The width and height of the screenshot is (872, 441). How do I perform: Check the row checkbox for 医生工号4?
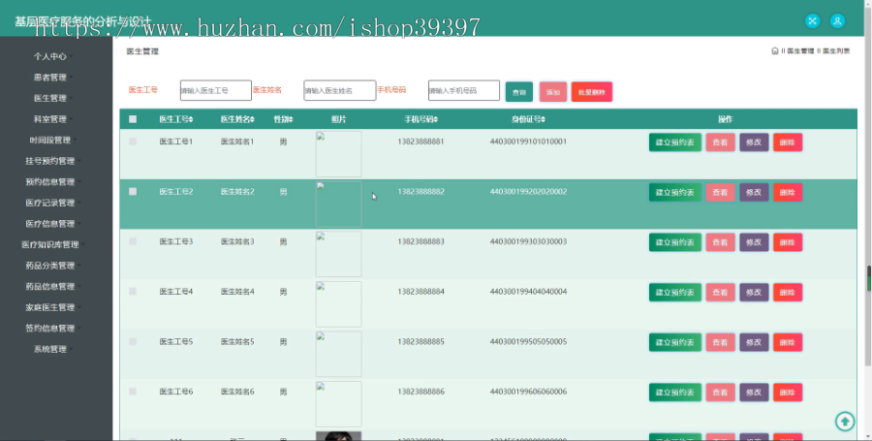(x=133, y=292)
